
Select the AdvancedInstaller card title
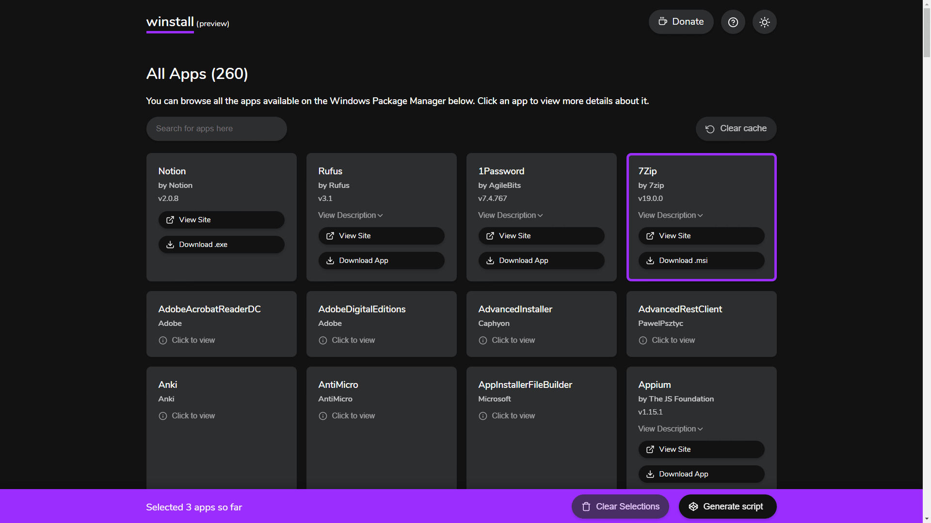point(515,309)
